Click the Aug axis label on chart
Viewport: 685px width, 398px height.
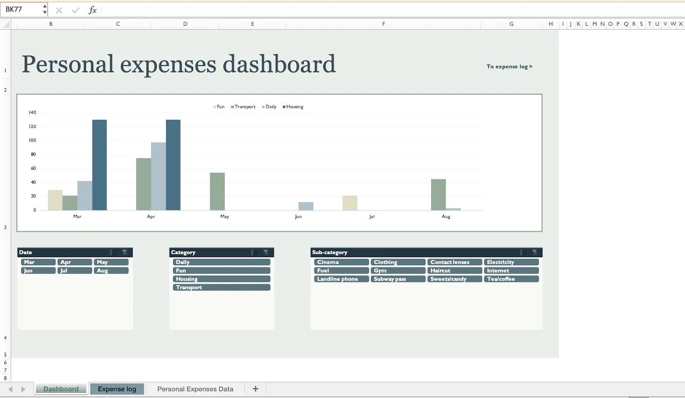click(446, 217)
